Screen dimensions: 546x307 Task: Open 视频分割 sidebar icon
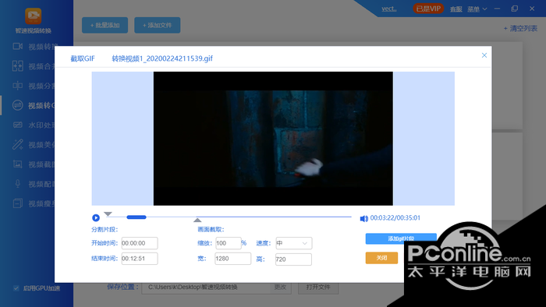pyautogui.click(x=17, y=86)
